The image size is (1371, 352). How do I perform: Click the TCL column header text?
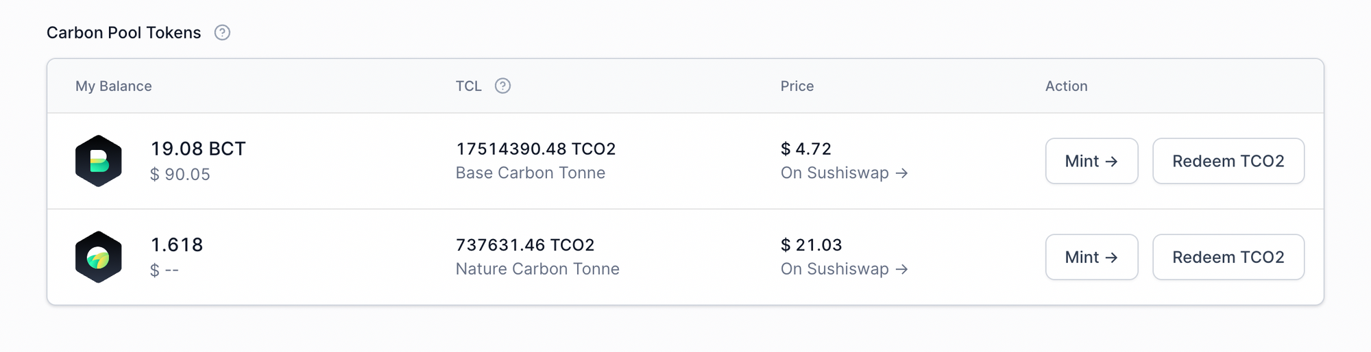coord(469,86)
